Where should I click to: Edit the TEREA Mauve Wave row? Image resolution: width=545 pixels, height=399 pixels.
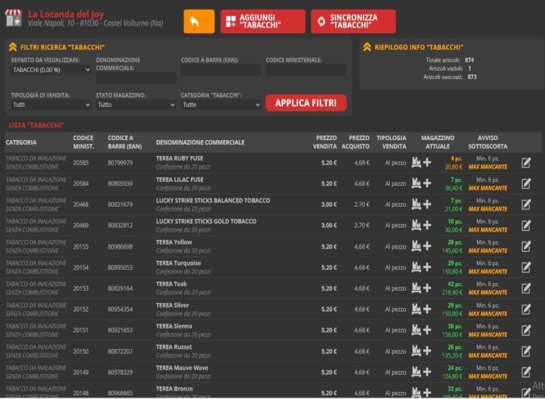click(526, 372)
